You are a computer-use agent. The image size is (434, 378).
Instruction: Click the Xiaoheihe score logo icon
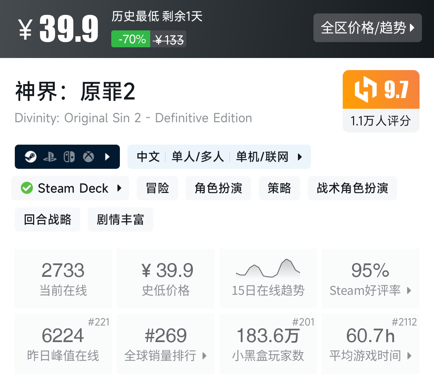(x=365, y=89)
